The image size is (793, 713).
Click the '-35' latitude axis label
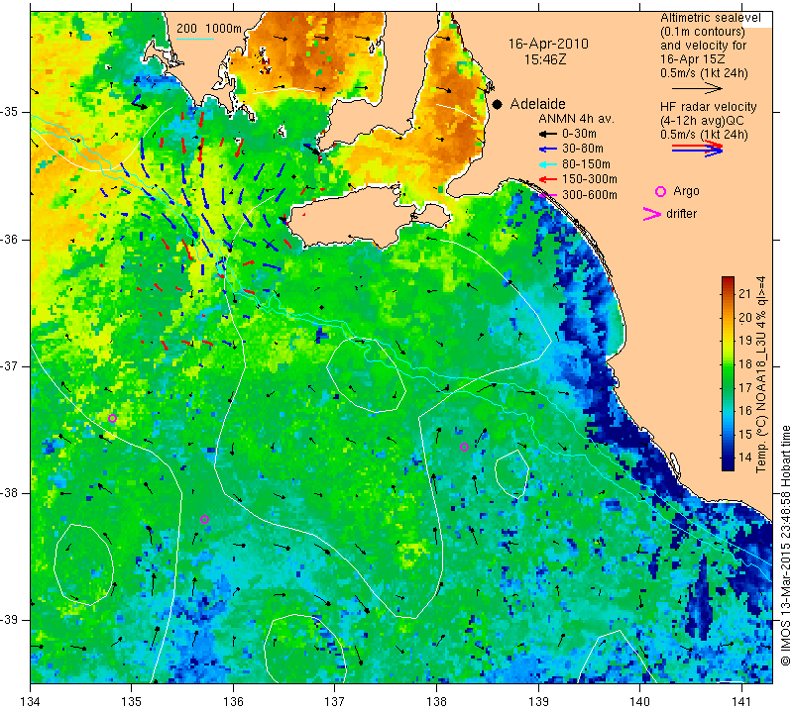(x=10, y=112)
